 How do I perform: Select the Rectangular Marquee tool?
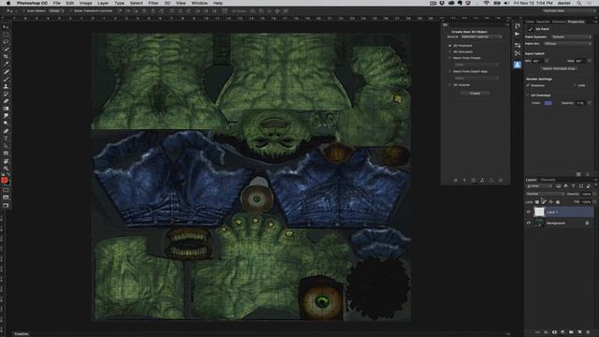6,35
